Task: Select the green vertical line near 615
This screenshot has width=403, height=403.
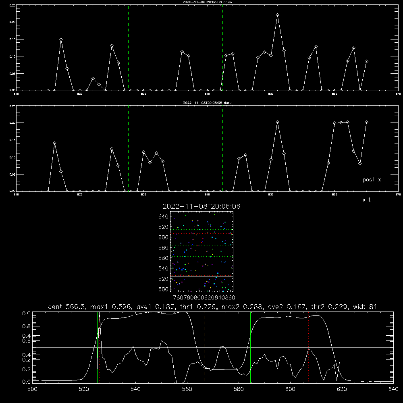Action: coord(329,347)
